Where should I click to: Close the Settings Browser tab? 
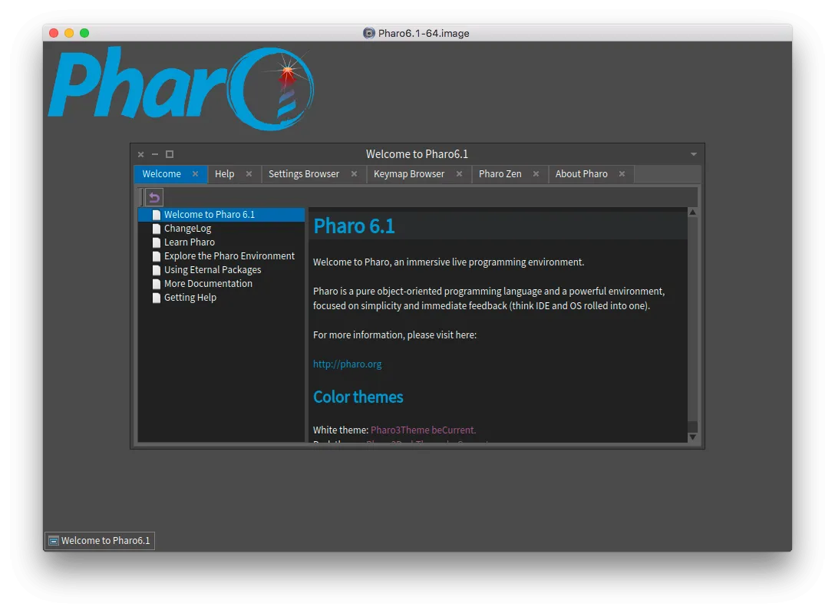[x=354, y=174]
